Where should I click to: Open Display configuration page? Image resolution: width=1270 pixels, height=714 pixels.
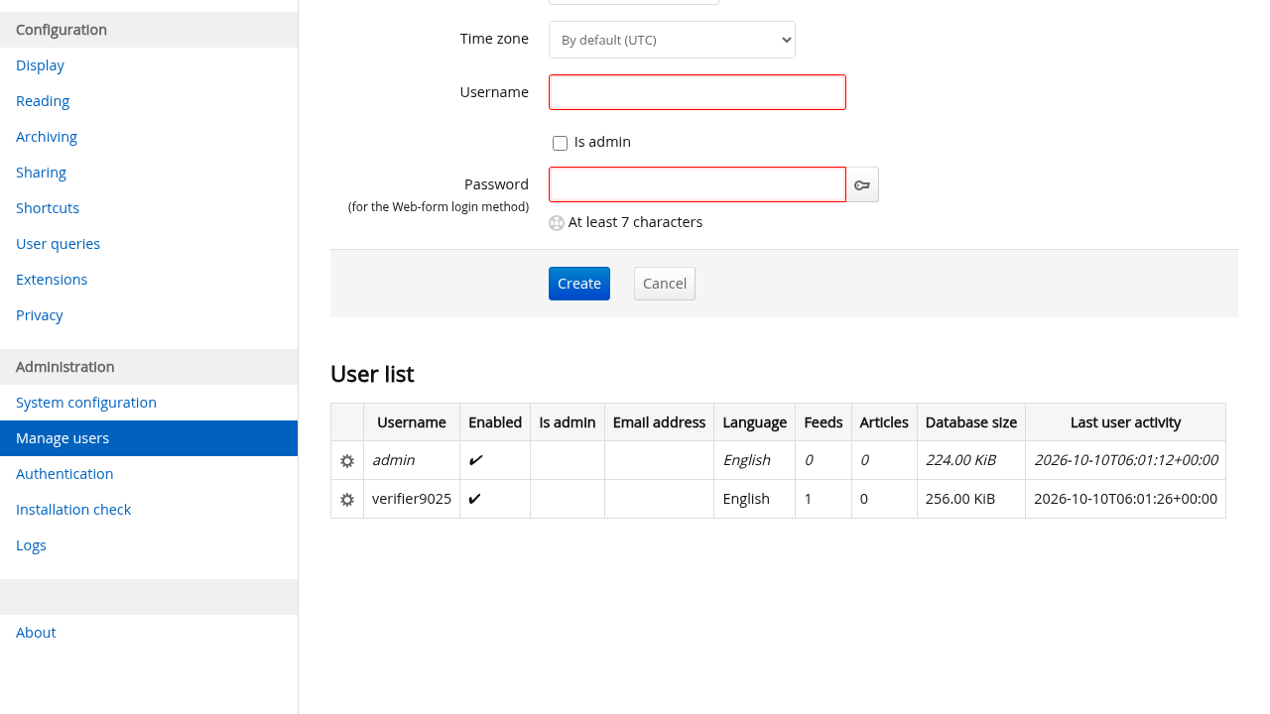[x=40, y=65]
